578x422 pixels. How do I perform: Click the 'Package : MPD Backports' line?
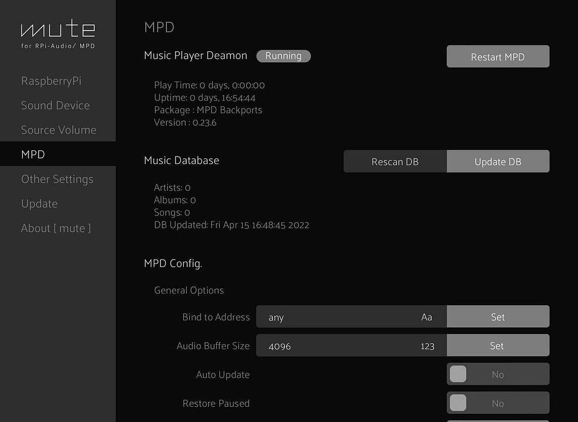[x=208, y=110]
